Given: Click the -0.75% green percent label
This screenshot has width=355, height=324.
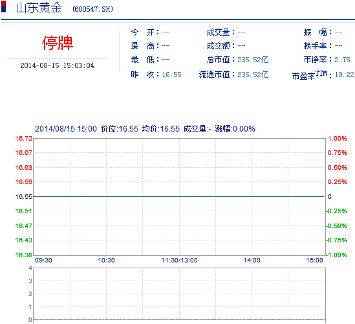Looking at the screenshot, I should tap(337, 240).
